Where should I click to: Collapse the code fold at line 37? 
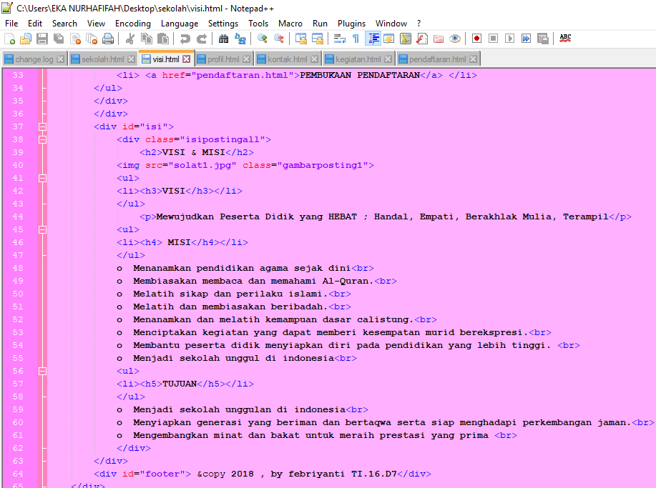pos(42,126)
